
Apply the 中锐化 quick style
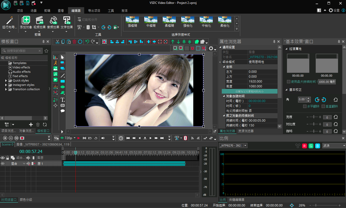pyautogui.click(x=206, y=22)
